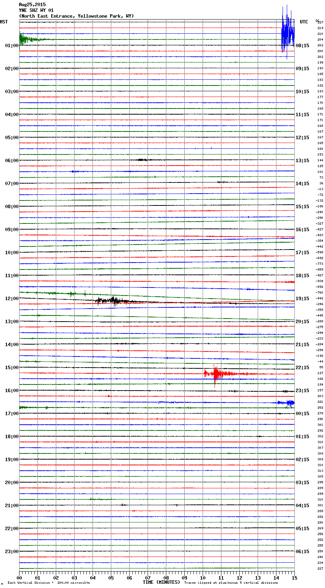The width and height of the screenshot is (325, 588).
Task: Select the red earthquake signal after 15:00 MST
Action: pos(216,374)
